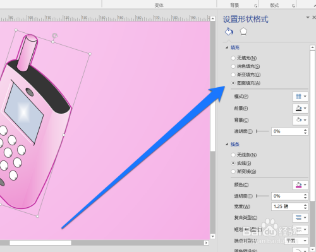
Task: Close the 设置形状格式 pane
Action: point(314,18)
